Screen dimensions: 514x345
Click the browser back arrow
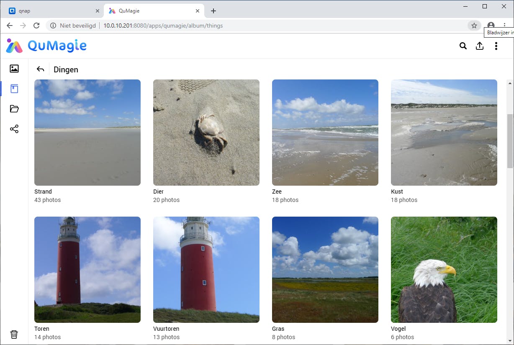click(x=10, y=26)
